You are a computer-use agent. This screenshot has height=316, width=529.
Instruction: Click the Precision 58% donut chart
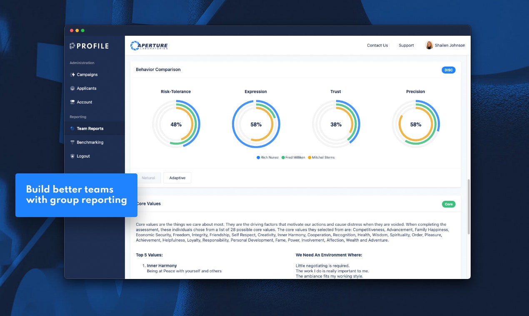click(416, 124)
